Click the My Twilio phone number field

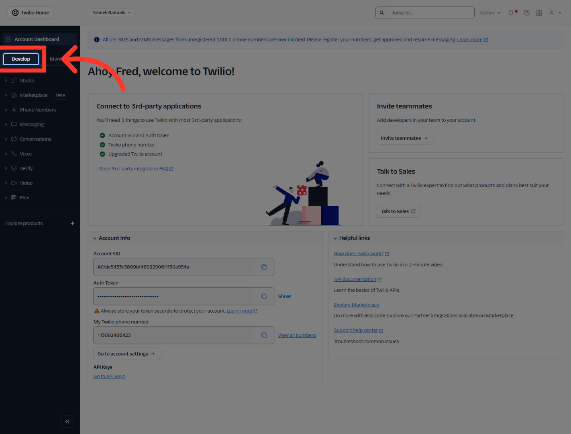click(x=184, y=335)
